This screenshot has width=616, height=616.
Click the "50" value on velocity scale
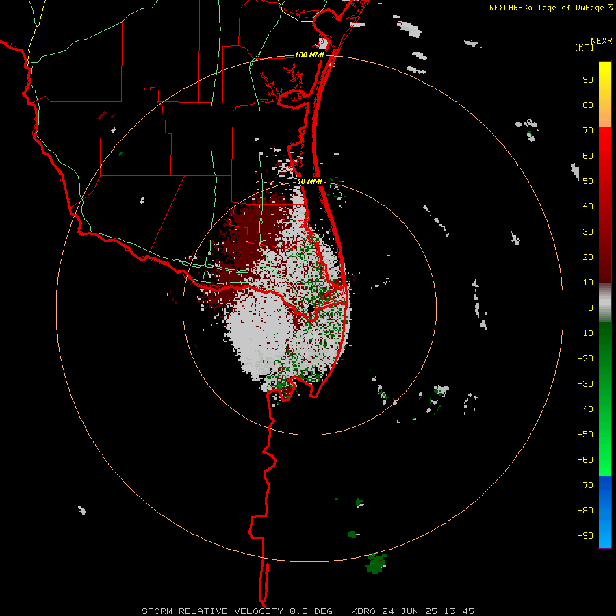click(x=588, y=181)
